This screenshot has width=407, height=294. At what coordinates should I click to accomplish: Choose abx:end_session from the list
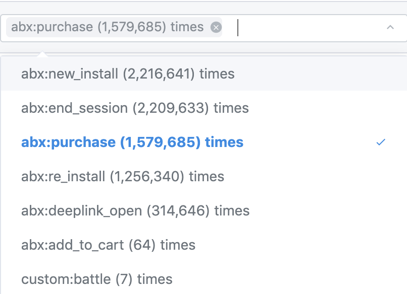135,108
